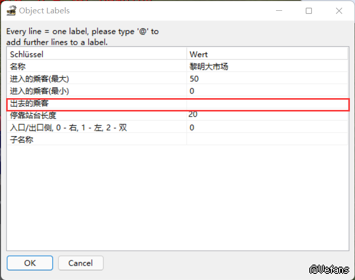Edit the 入口/出口侧 value 0
355x280 pixels.
(267, 127)
